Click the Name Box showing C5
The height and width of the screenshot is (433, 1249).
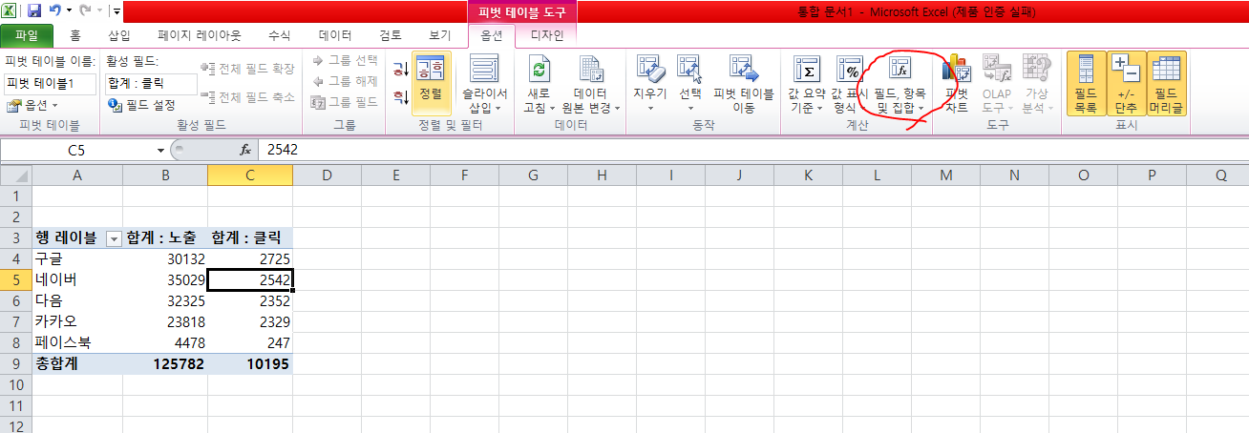click(78, 150)
